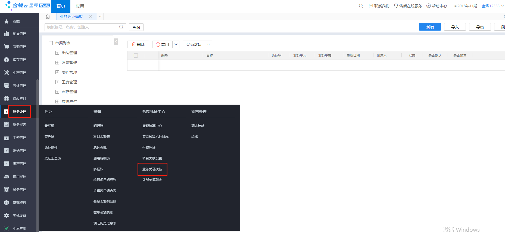Open the 收藏 favorites star icon
The width and height of the screenshot is (505, 232).
click(x=7, y=21)
